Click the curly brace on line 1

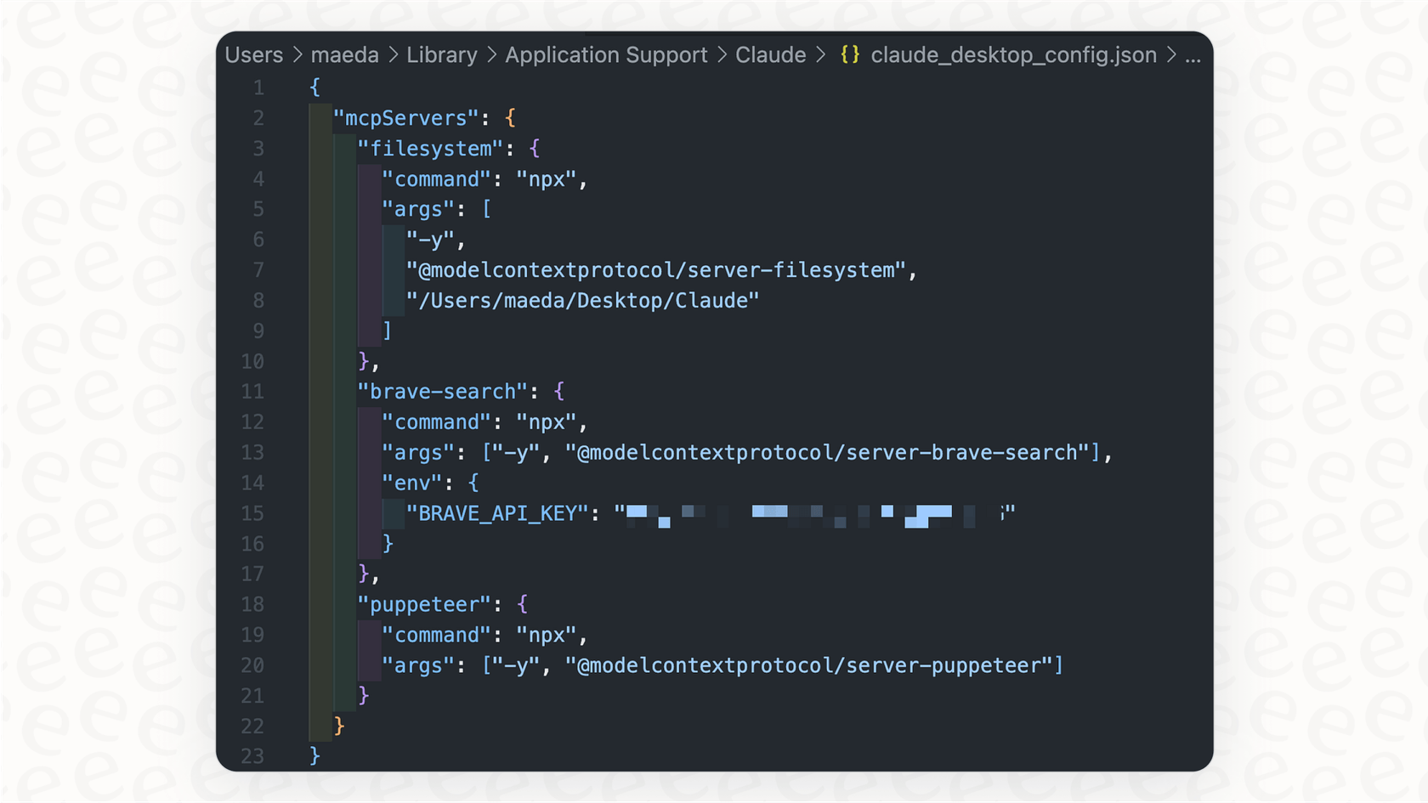tap(314, 87)
